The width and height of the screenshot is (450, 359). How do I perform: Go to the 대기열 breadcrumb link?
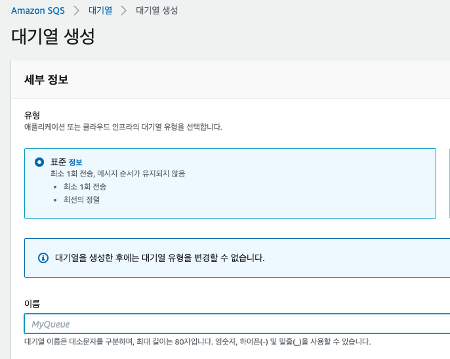click(x=100, y=11)
